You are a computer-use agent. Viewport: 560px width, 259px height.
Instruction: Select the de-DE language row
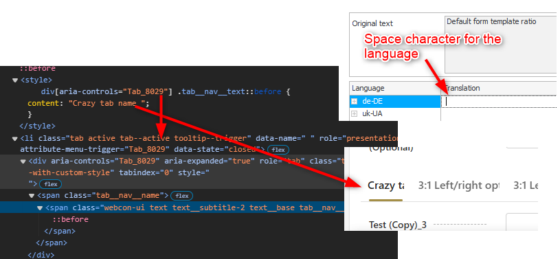(x=395, y=102)
